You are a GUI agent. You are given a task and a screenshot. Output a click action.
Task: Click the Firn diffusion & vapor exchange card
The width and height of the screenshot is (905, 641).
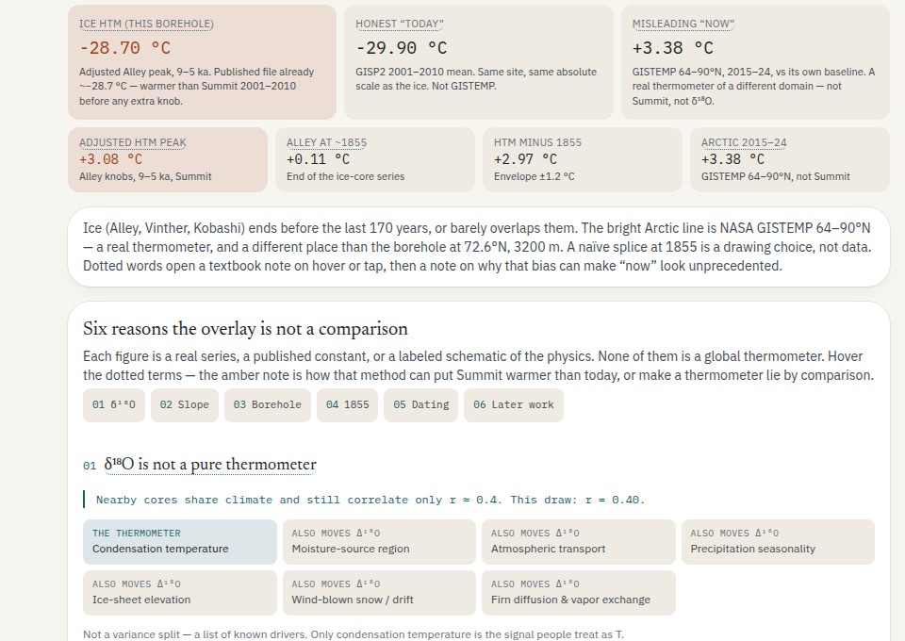tap(578, 593)
